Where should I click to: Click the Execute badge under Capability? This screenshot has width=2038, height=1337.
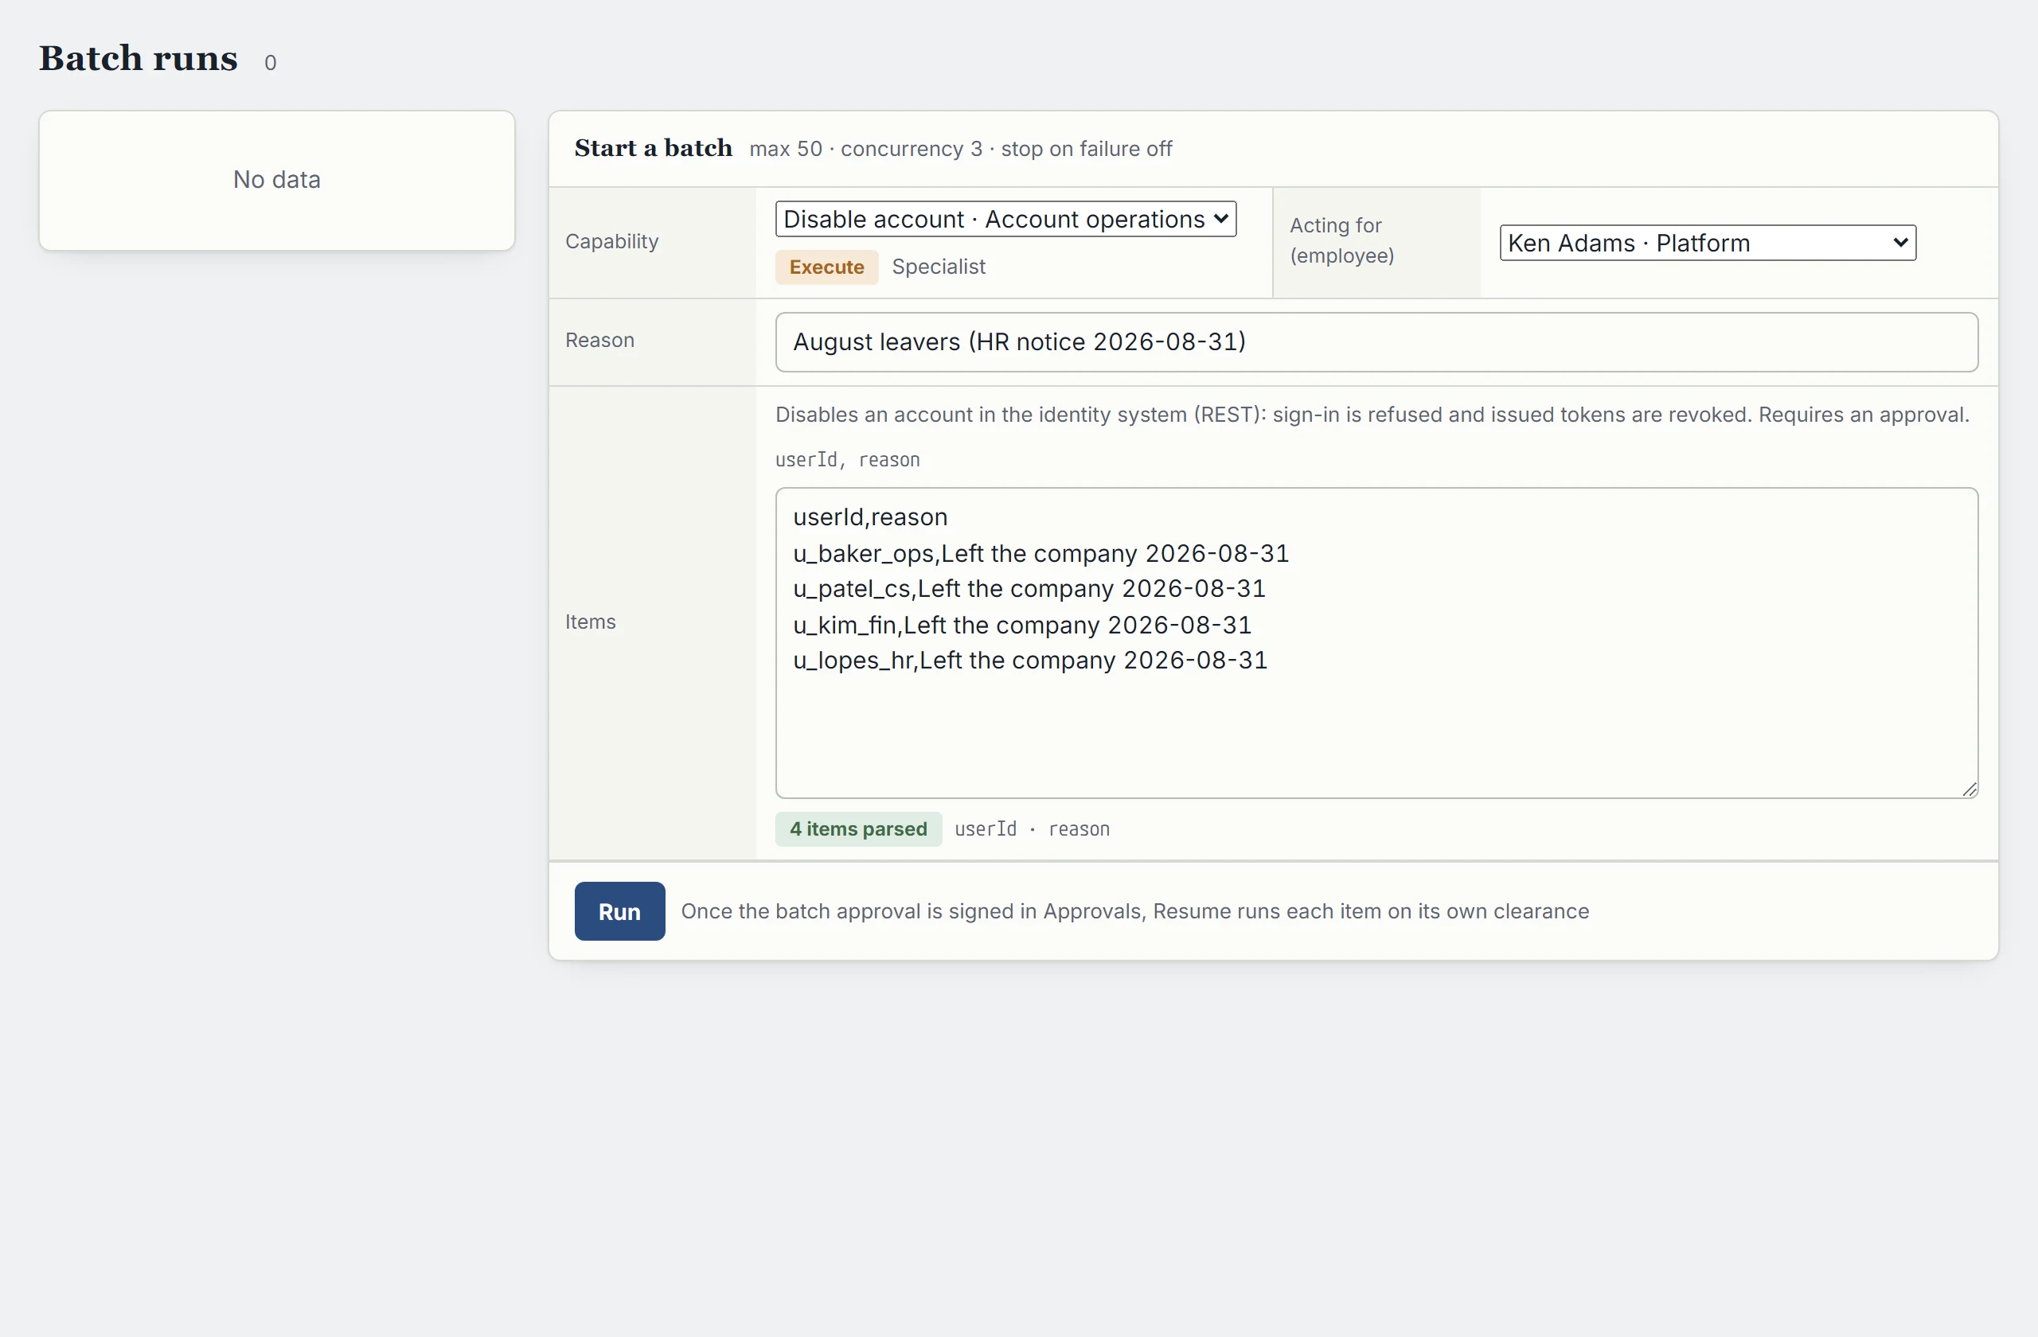[x=826, y=267]
